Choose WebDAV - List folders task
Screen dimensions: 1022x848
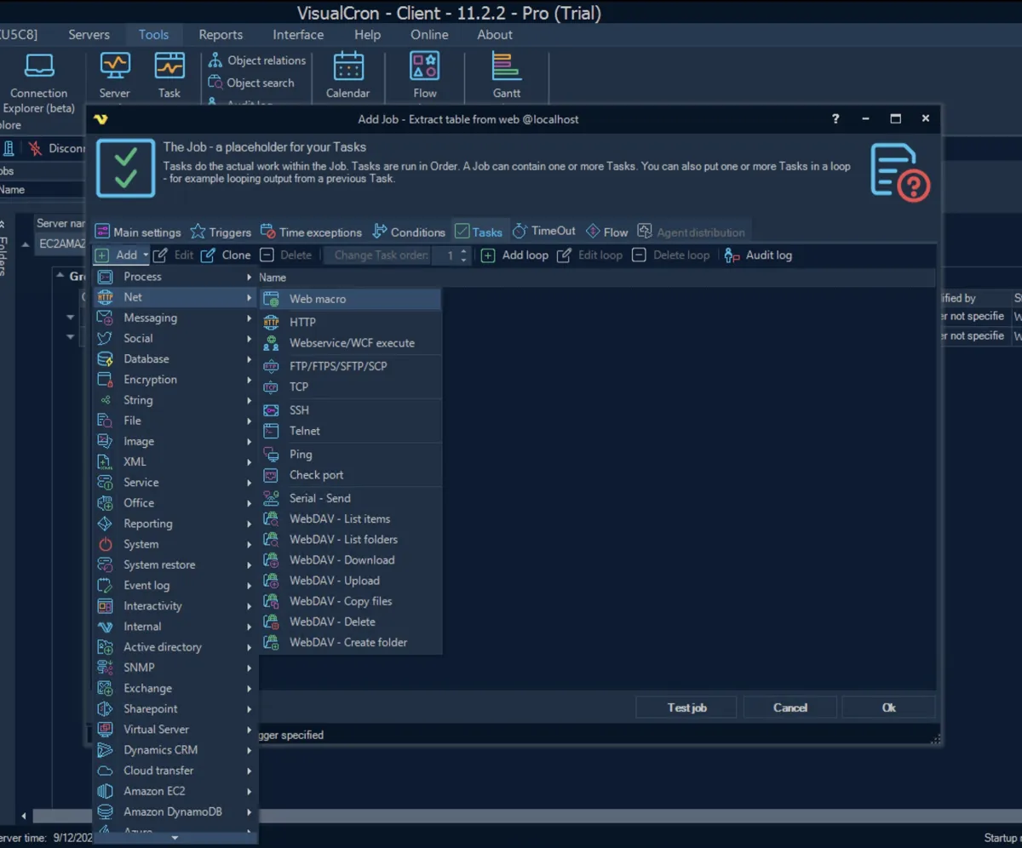[352, 539]
